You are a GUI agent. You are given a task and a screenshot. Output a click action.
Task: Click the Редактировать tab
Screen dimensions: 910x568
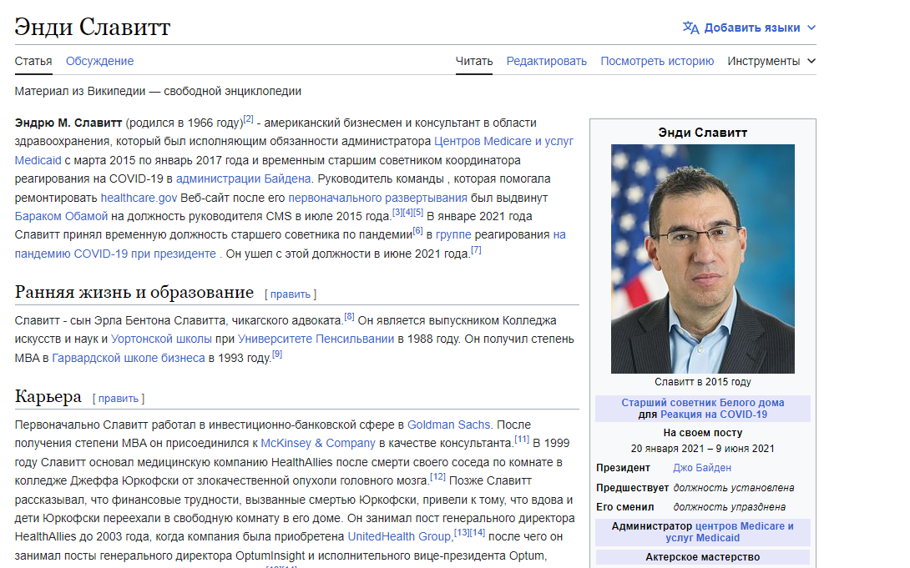(546, 61)
